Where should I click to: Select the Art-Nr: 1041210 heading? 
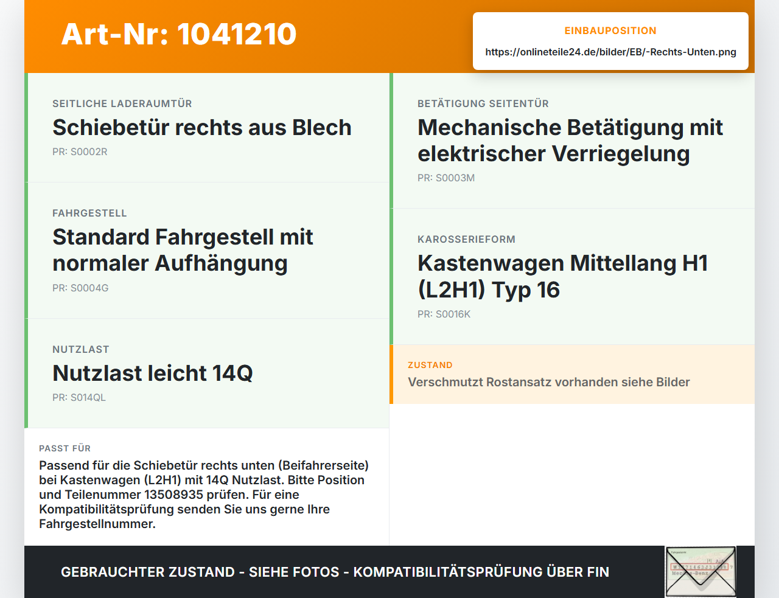(x=179, y=34)
